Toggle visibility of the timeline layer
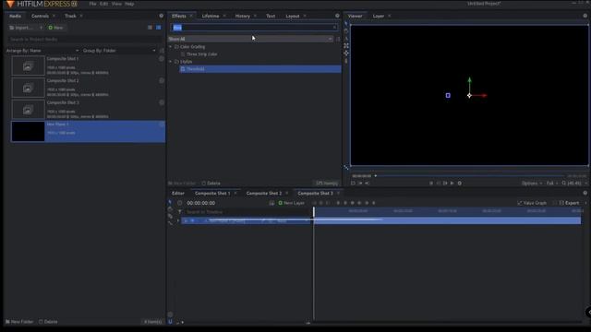Screen dimensions: 591x332 tap(193, 220)
